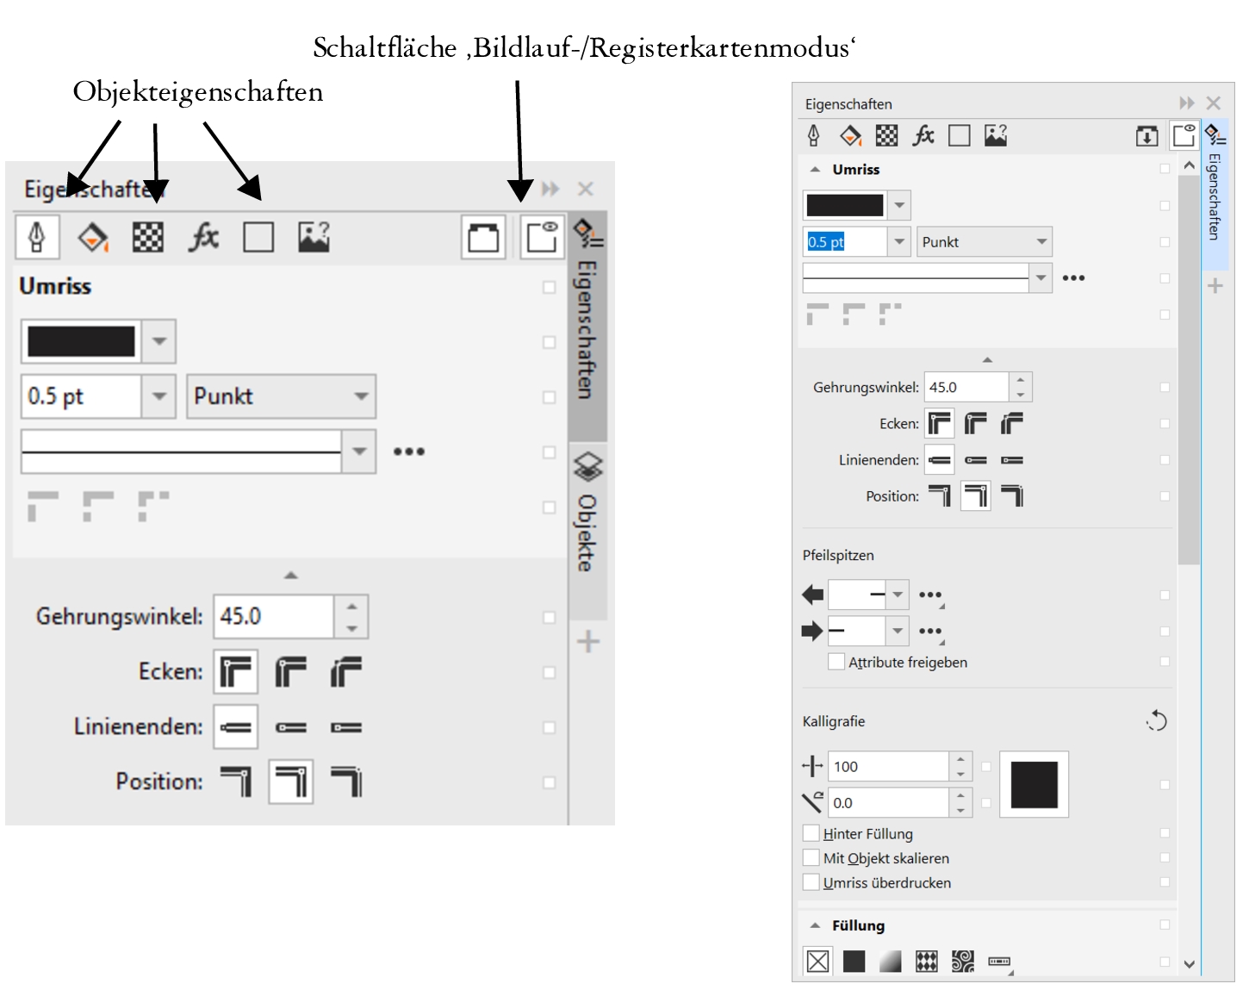Toggle 'Mit Objekt skalieren' checkbox
1249x990 pixels.
tap(811, 857)
